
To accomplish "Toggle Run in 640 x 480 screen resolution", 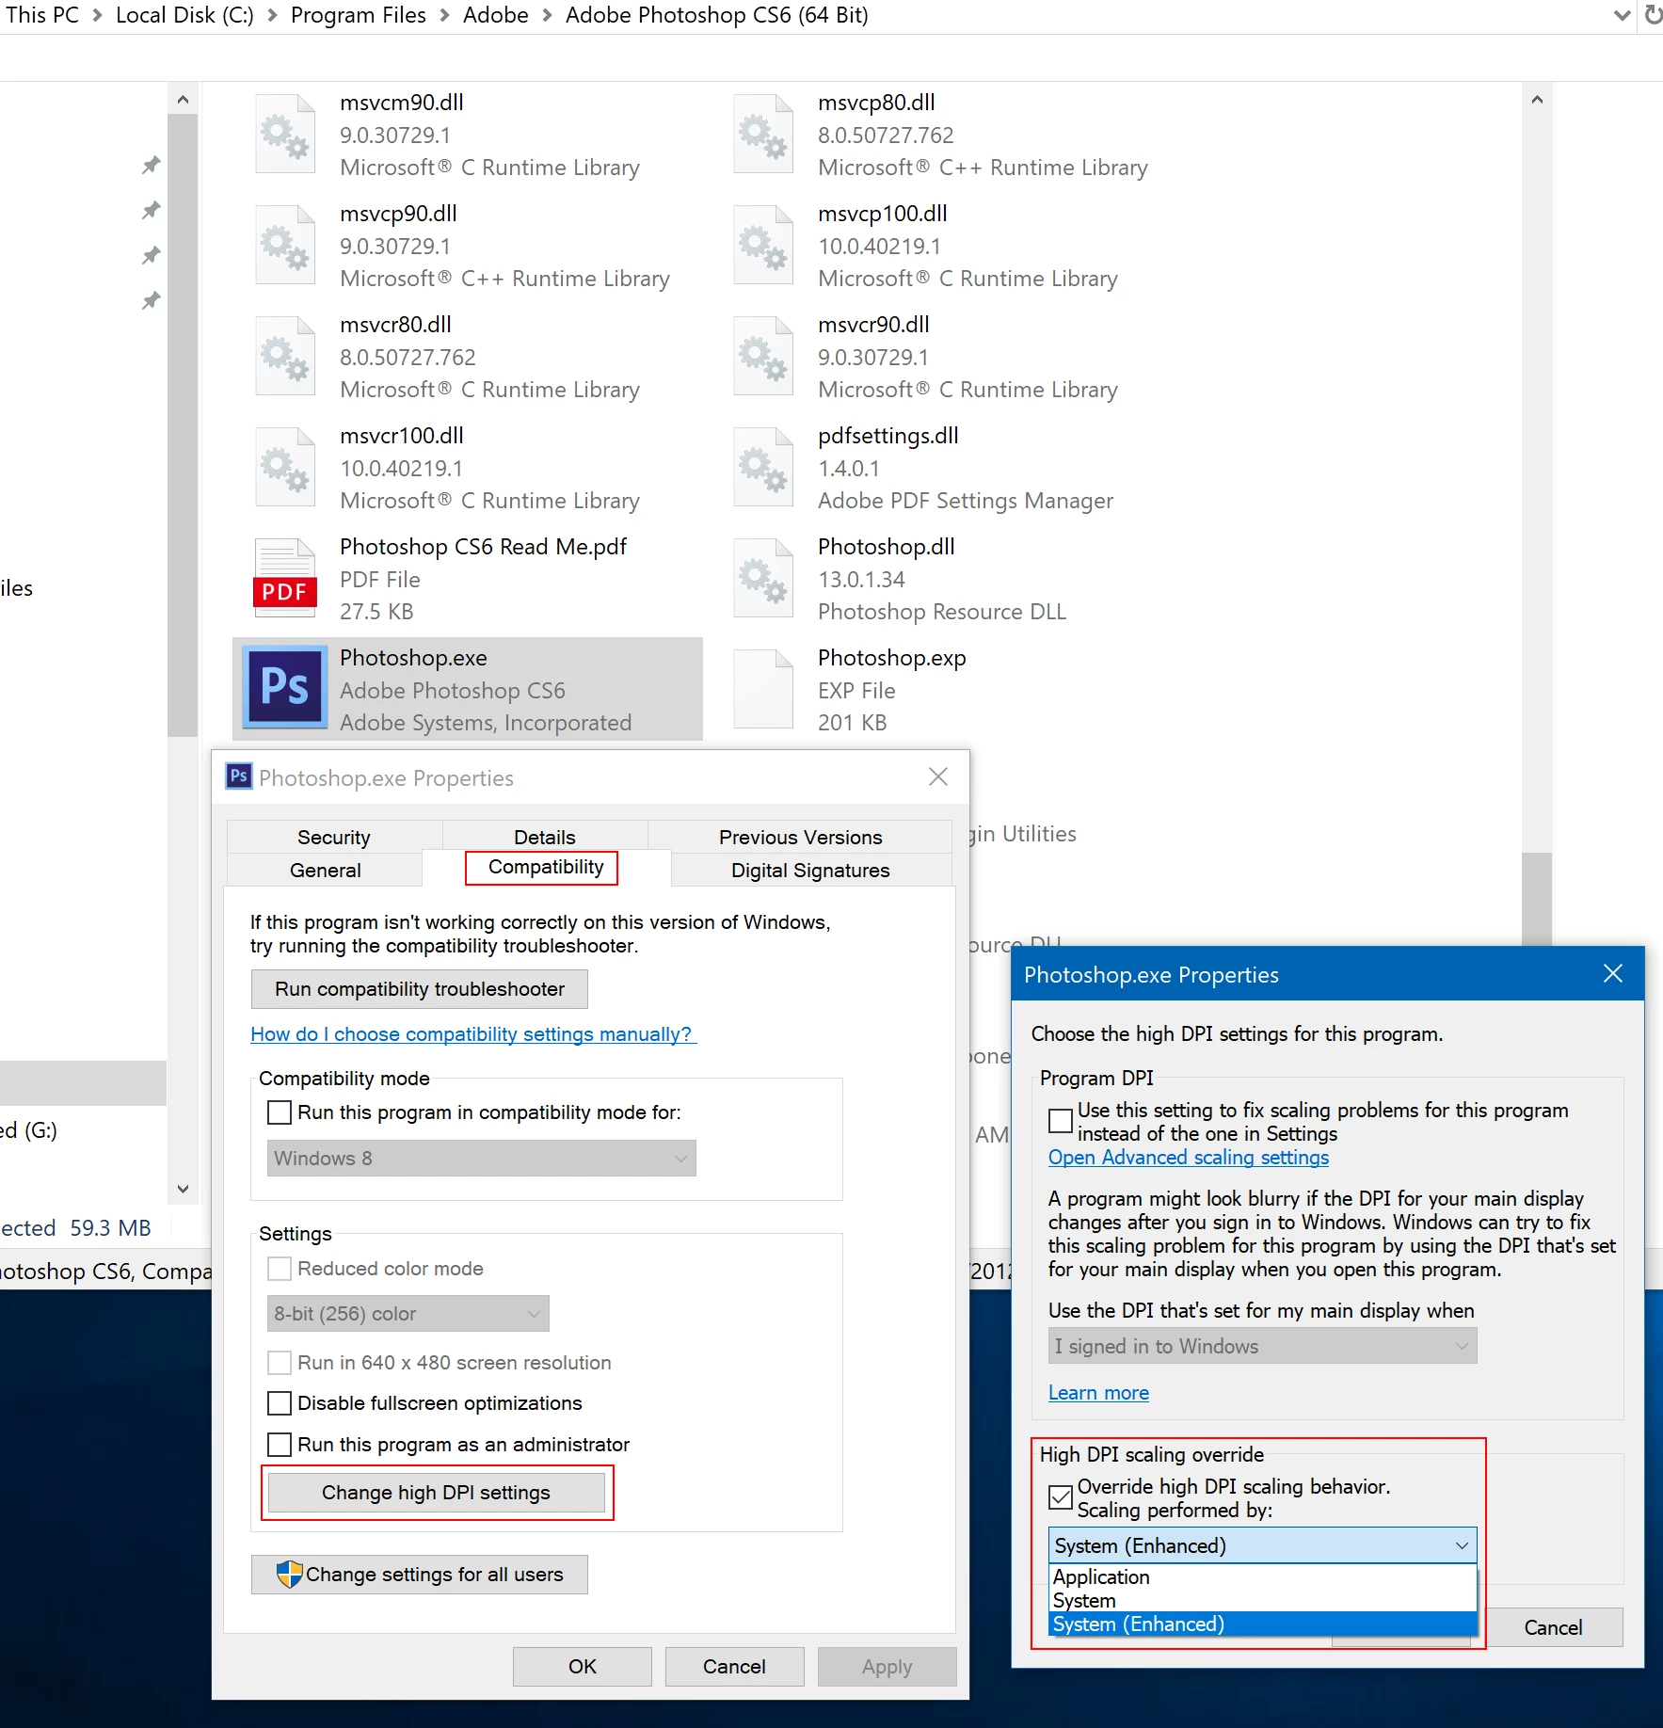I will (x=280, y=1363).
